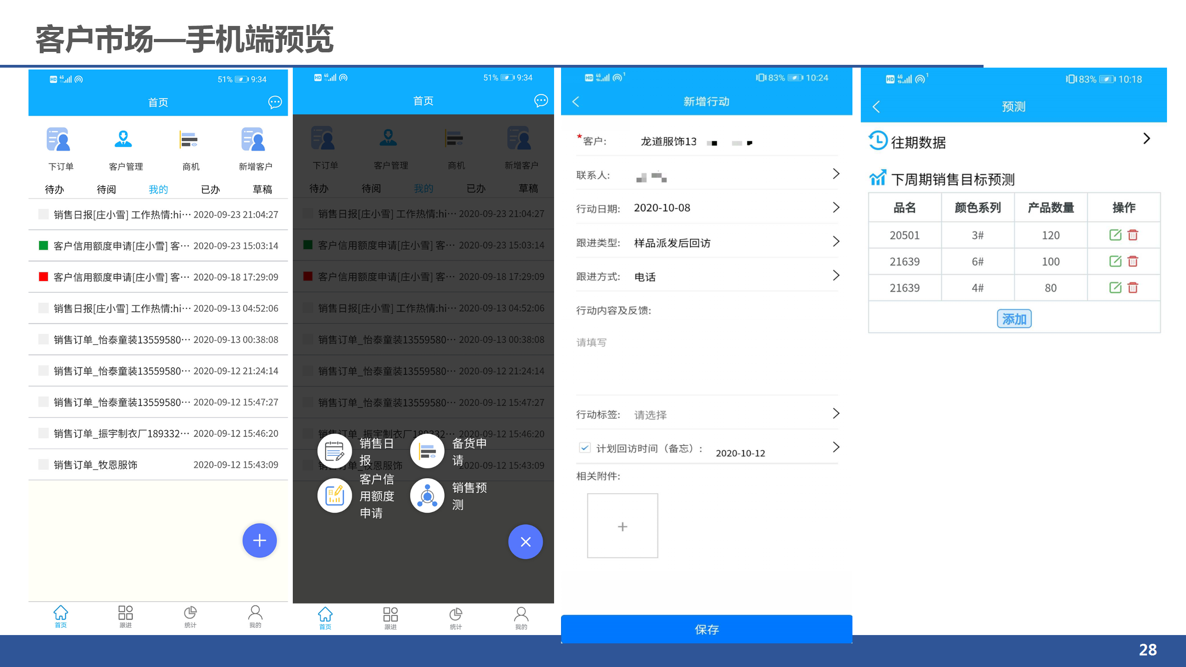
Task: Check box for 2020-09-13 04:52:06 销售日报 row
Action: [x=43, y=308]
